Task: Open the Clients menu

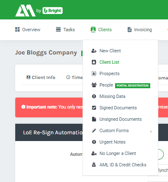Action: click(101, 30)
